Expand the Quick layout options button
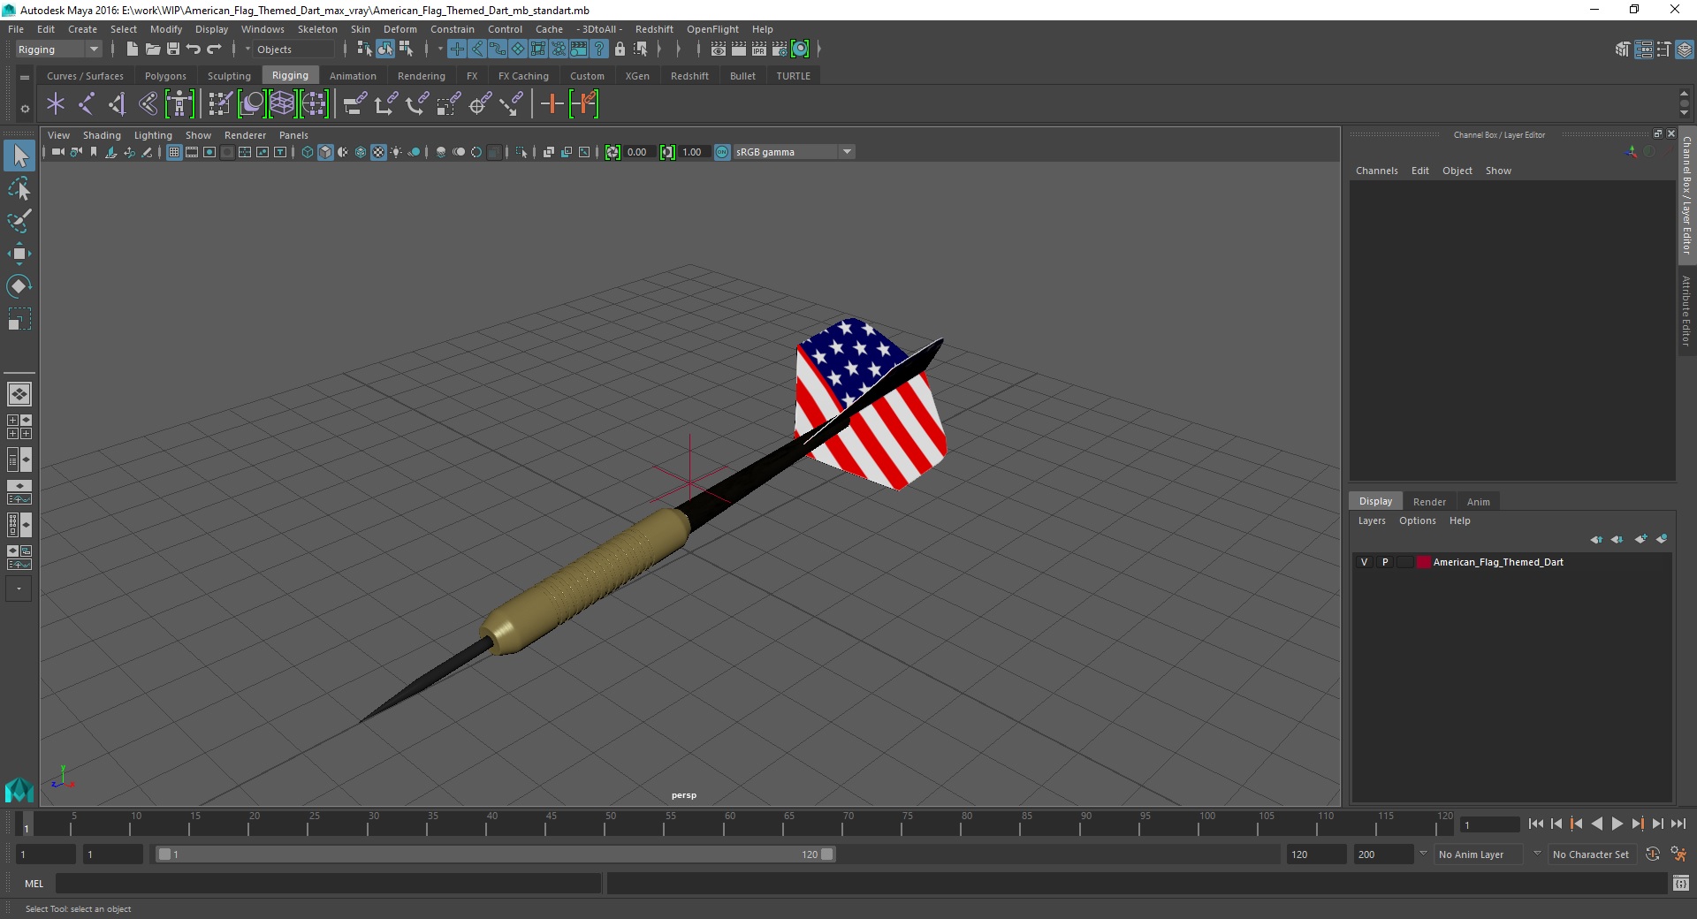 click(x=19, y=589)
